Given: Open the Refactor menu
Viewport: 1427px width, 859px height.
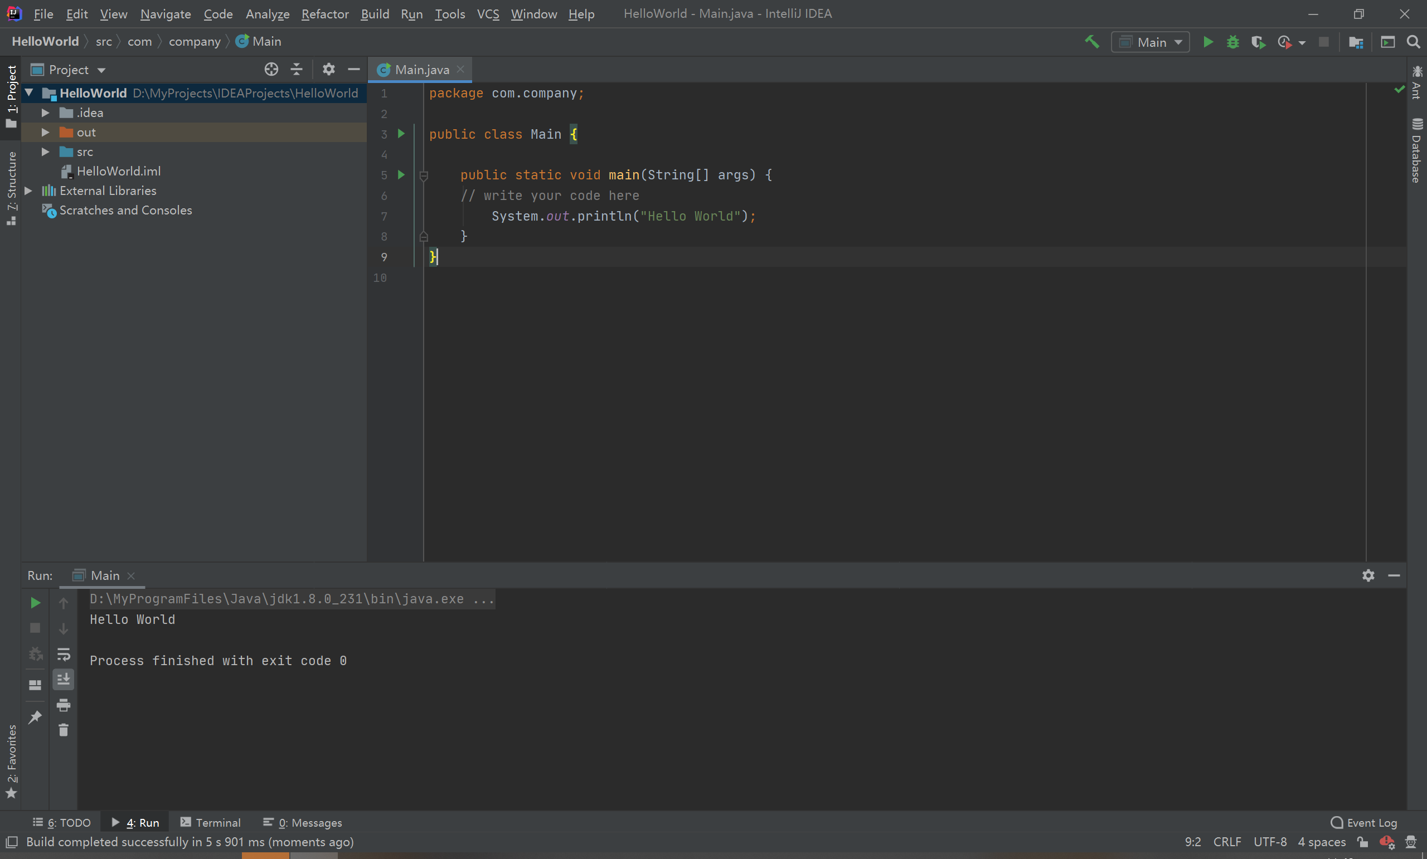Looking at the screenshot, I should pyautogui.click(x=325, y=14).
